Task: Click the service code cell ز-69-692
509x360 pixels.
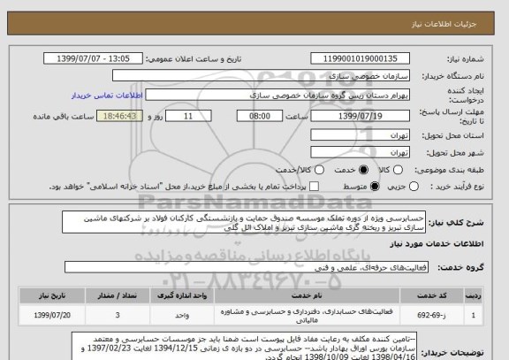Action: coord(432,315)
